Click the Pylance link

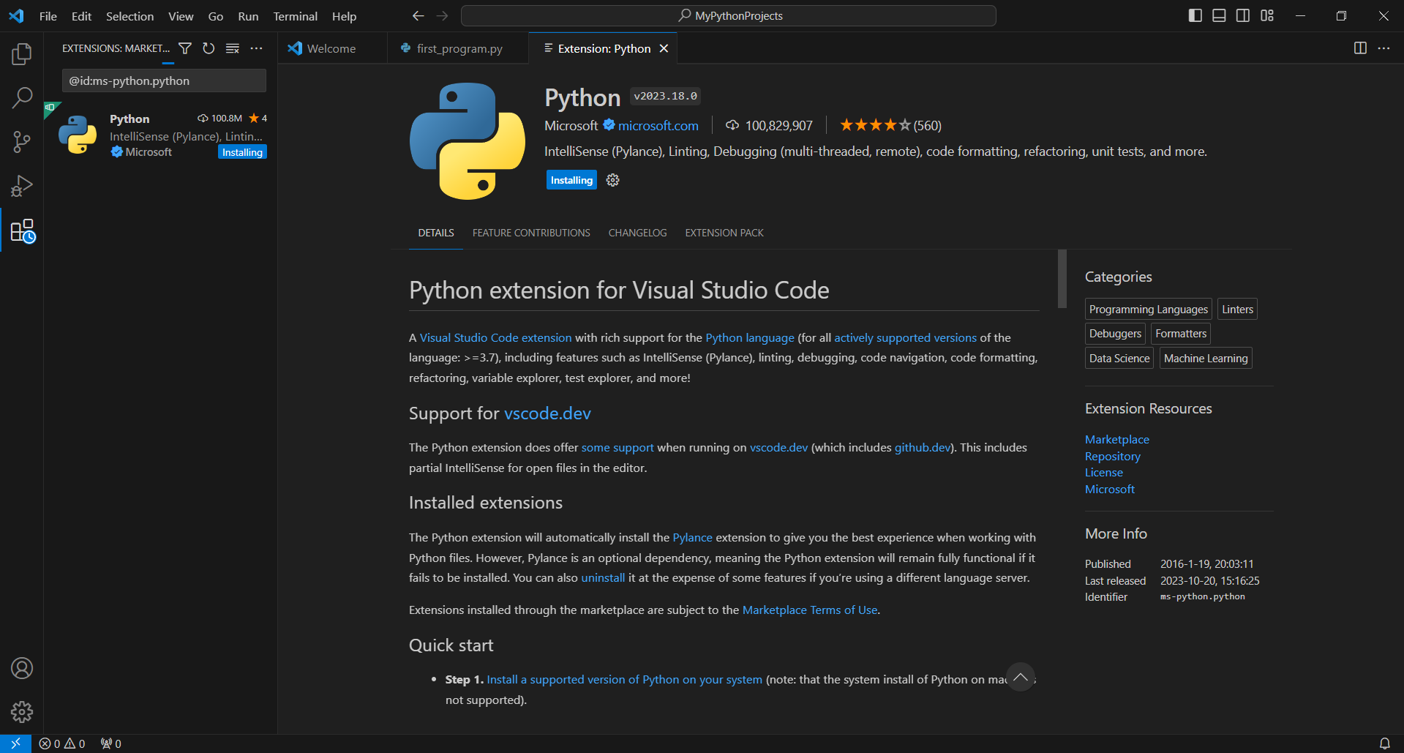(692, 537)
